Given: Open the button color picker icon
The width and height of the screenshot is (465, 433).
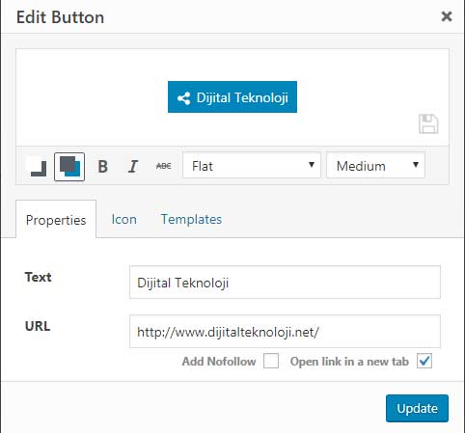Looking at the screenshot, I should 69,167.
